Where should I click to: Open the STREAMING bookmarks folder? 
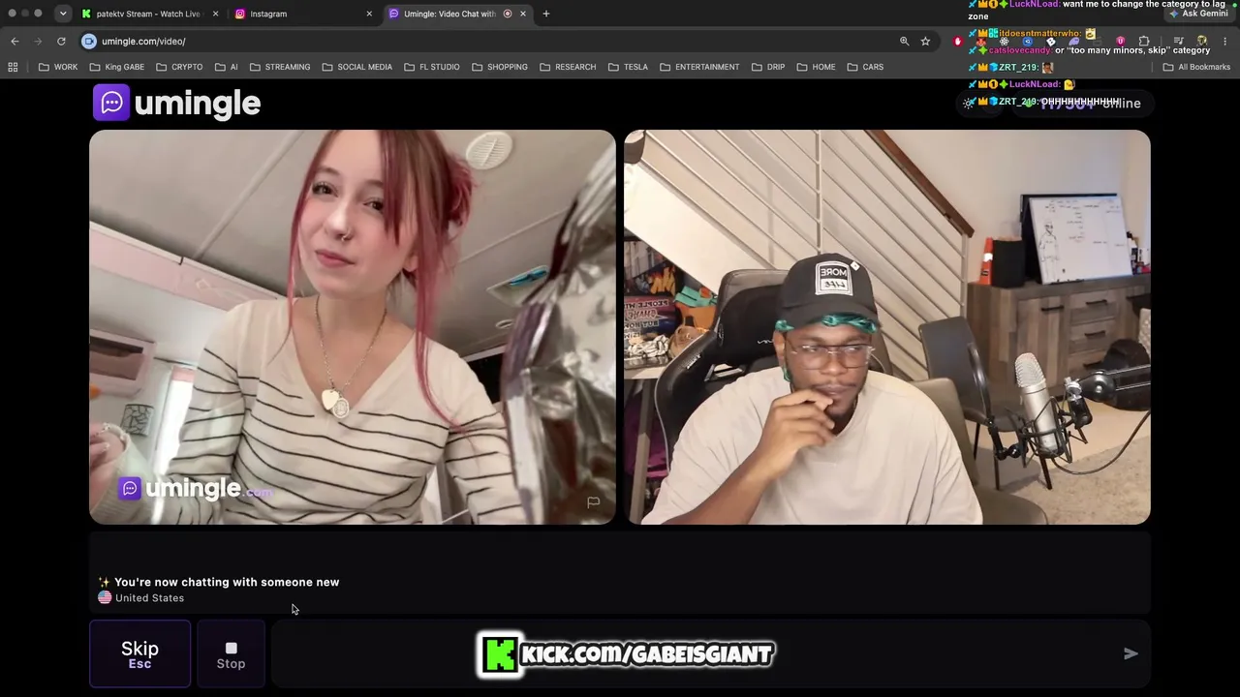(x=280, y=67)
